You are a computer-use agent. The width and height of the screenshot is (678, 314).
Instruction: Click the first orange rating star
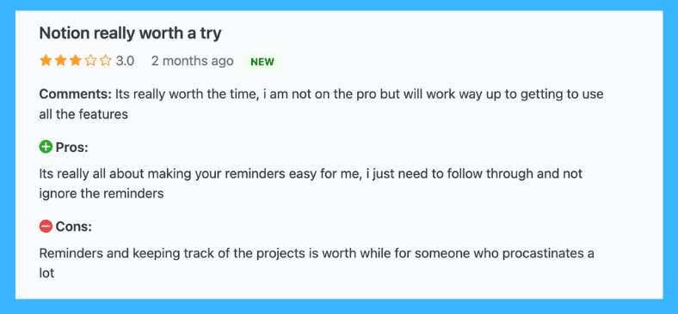coord(46,61)
